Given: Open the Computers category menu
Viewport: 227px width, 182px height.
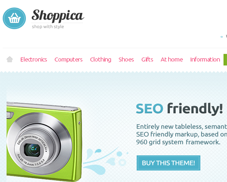Looking at the screenshot, I should pos(69,60).
